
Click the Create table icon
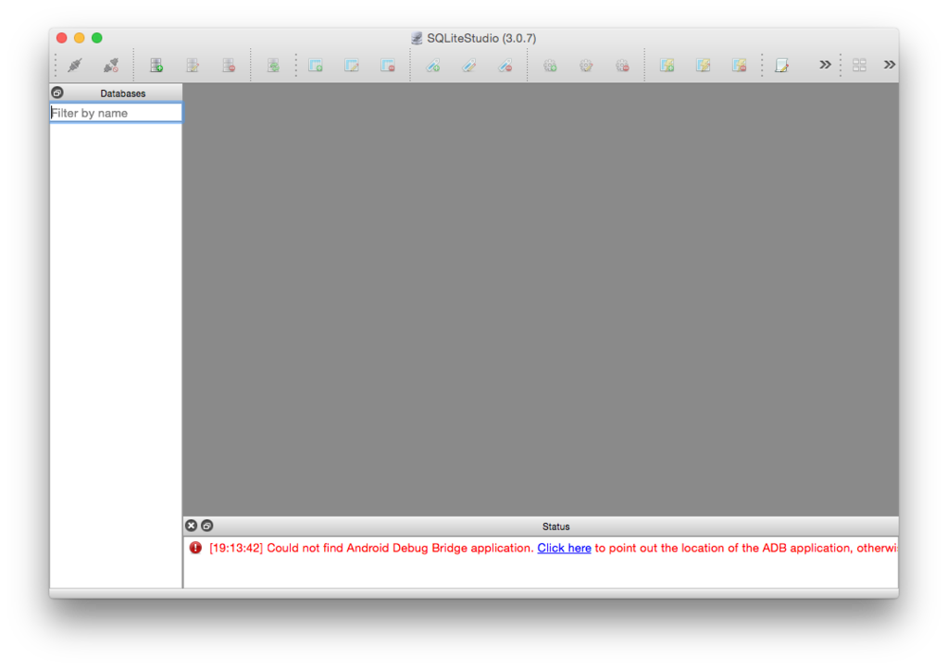316,65
